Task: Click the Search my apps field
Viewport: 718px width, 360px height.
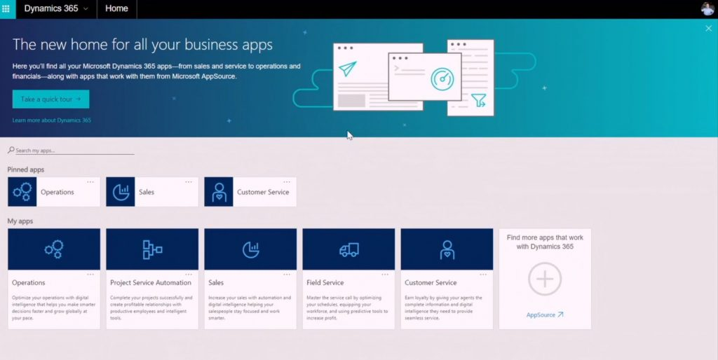Action: point(74,151)
